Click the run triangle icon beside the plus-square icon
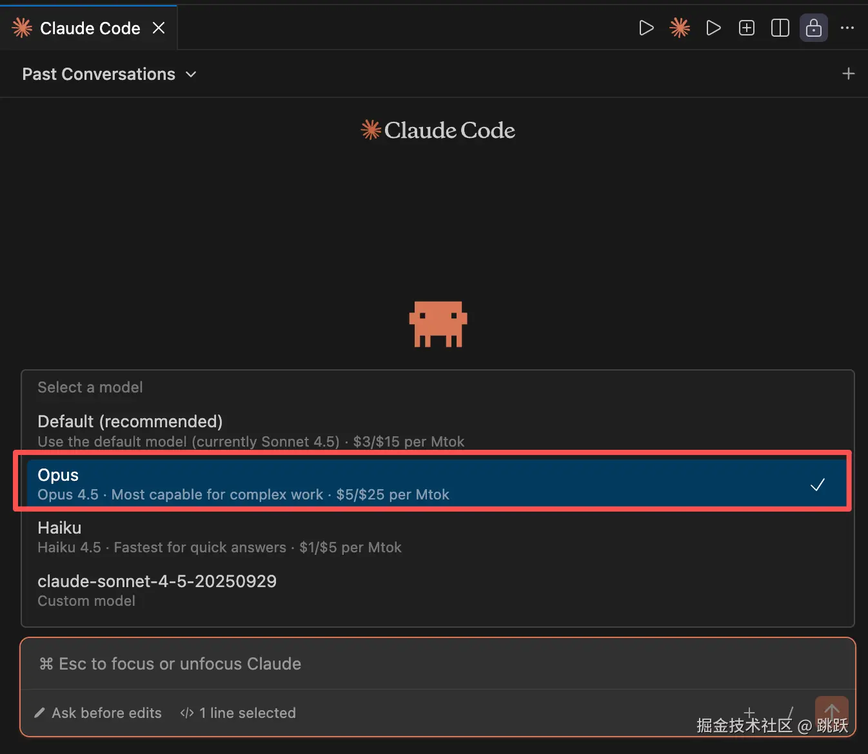Screen dimensions: 868x754 tap(713, 28)
